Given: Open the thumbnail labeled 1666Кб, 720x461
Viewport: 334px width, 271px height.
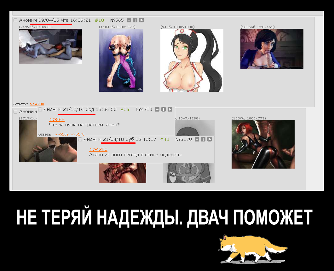Looking at the screenshot, I should 272,49.
